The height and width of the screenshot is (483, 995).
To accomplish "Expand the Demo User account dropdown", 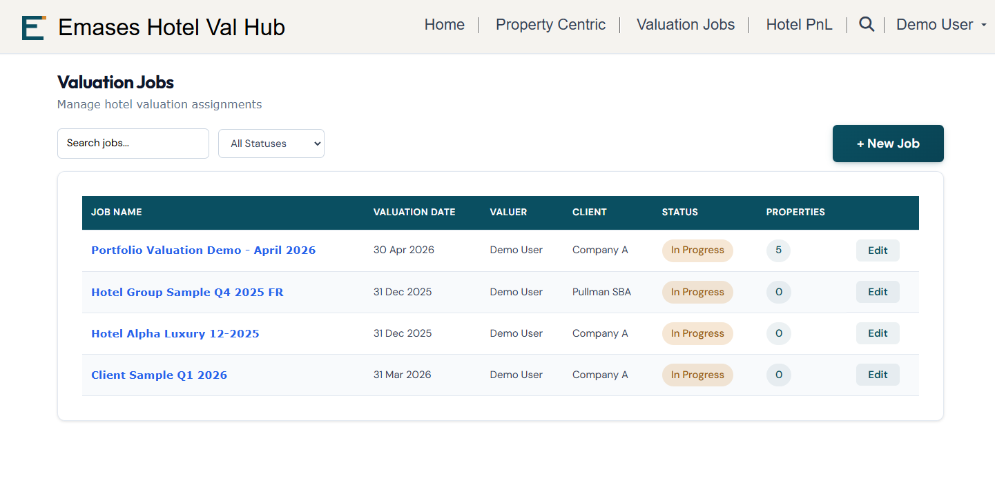I will [x=941, y=25].
